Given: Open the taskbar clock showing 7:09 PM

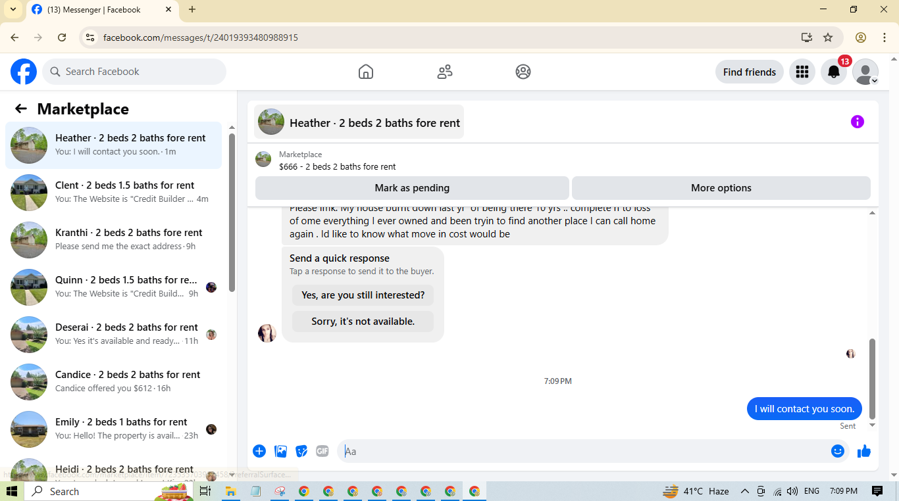Looking at the screenshot, I should pyautogui.click(x=844, y=491).
